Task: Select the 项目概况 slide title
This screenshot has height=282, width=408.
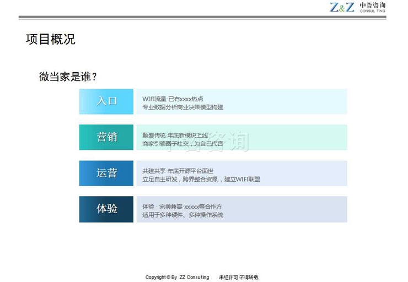Action: coord(51,40)
